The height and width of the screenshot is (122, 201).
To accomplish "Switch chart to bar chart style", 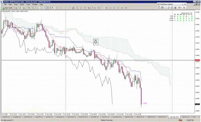I will point(16,8).
